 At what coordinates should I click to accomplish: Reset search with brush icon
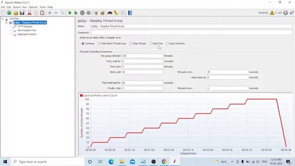116,13
